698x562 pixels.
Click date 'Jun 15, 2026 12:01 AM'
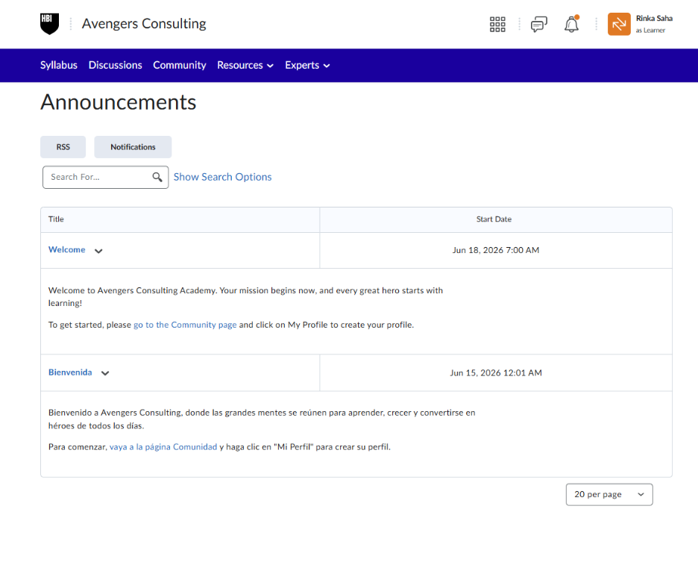pyautogui.click(x=495, y=372)
